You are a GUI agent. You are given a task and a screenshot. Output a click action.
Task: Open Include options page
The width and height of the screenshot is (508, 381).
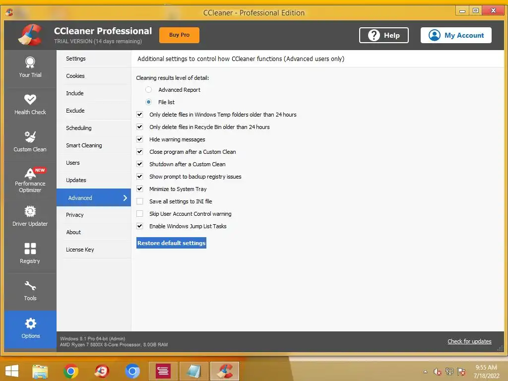point(94,93)
